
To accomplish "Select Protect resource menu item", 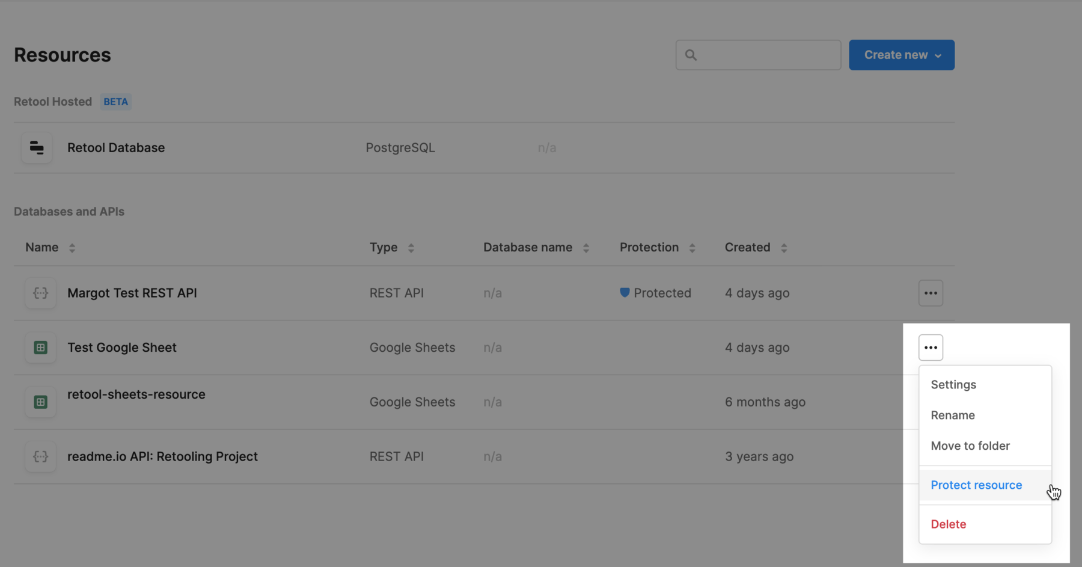I will (x=985, y=485).
